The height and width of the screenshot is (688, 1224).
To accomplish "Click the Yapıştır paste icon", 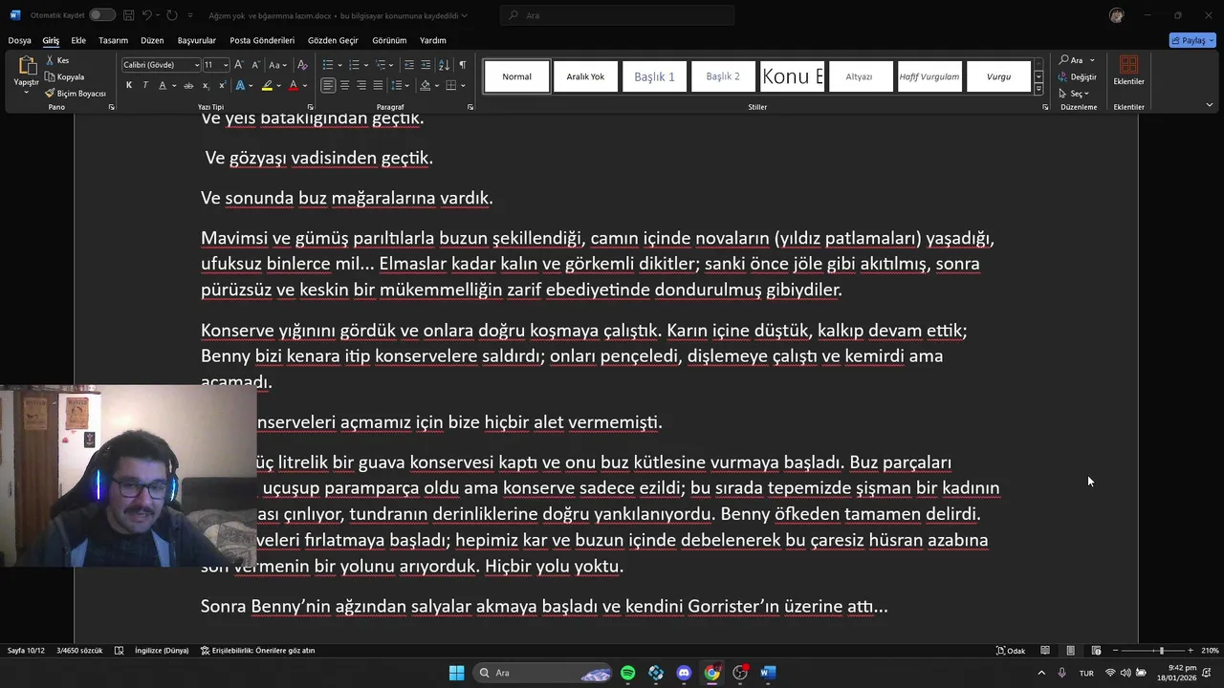I will (27, 67).
